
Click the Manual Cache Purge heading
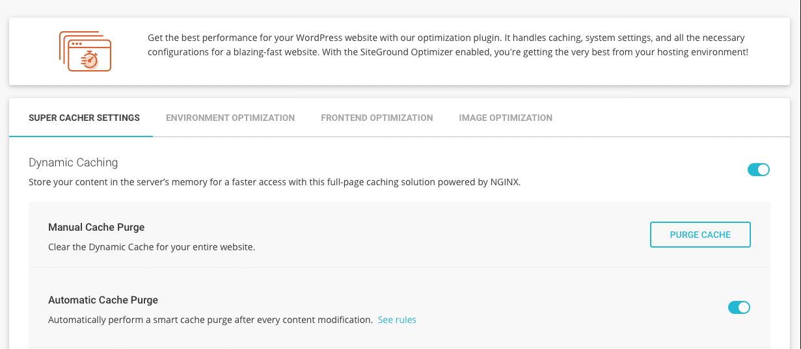tap(96, 227)
